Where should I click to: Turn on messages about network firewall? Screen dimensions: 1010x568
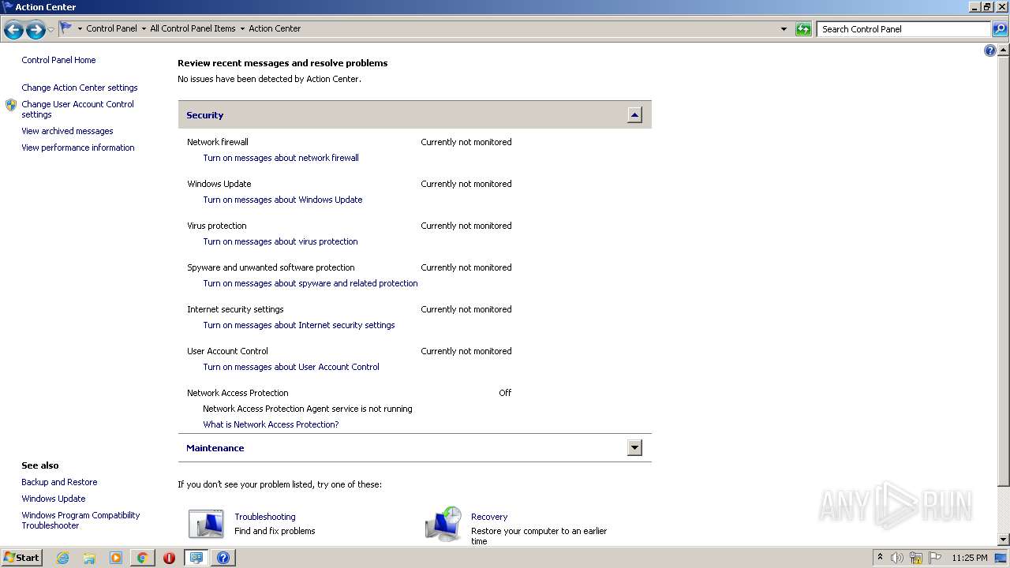coord(281,158)
